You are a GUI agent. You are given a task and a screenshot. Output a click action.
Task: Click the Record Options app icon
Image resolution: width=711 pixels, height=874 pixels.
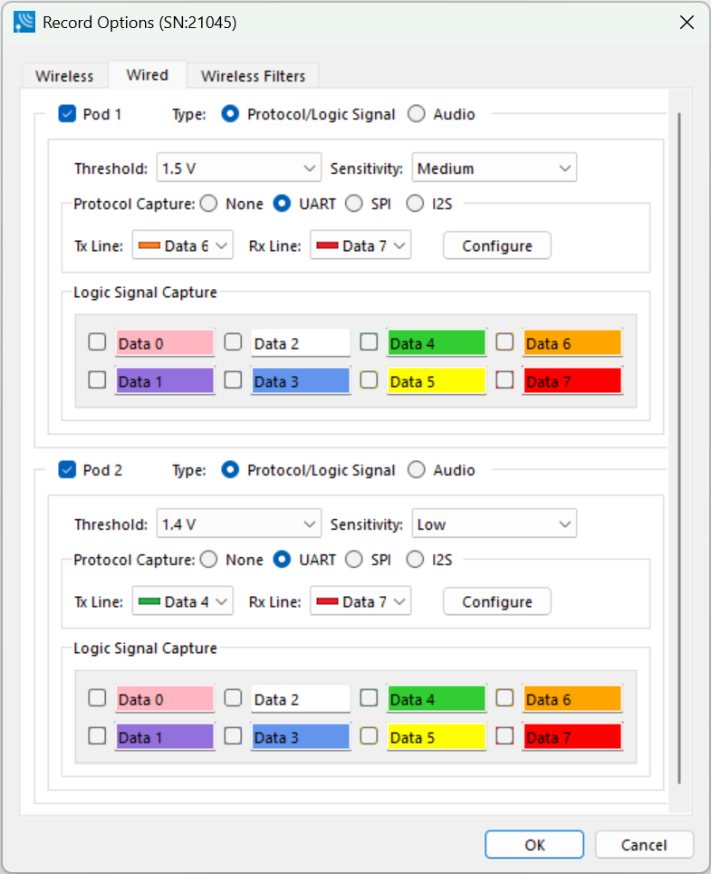pyautogui.click(x=24, y=23)
